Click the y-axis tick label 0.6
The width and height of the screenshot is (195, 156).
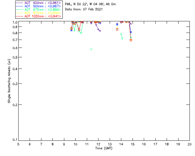point(15,48)
